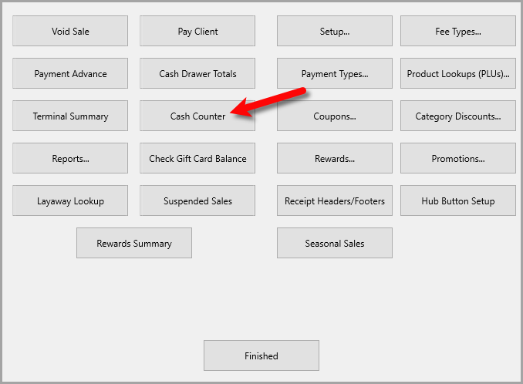Open Layaway Lookup
The height and width of the screenshot is (384, 523).
click(x=70, y=200)
